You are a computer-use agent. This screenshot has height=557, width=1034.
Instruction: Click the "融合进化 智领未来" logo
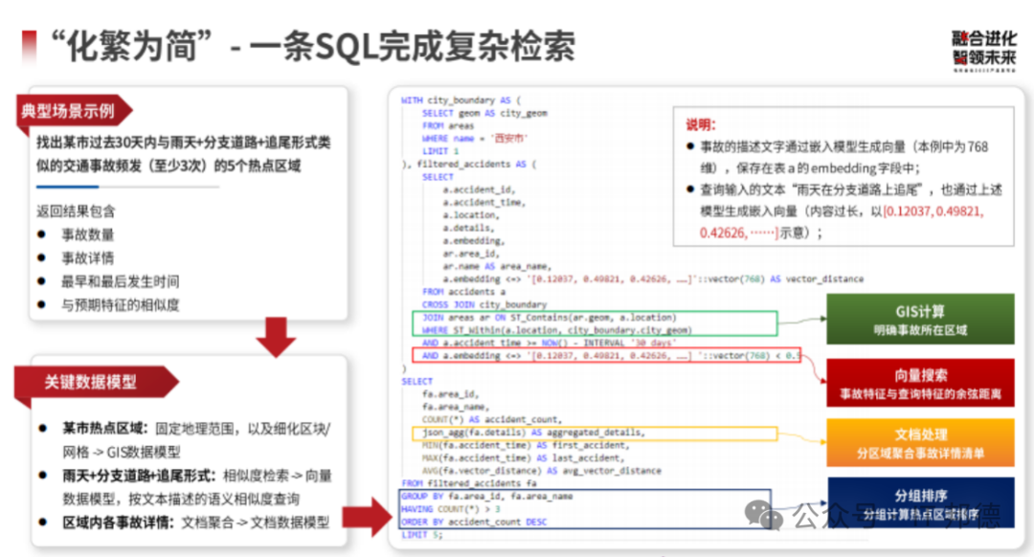984,50
